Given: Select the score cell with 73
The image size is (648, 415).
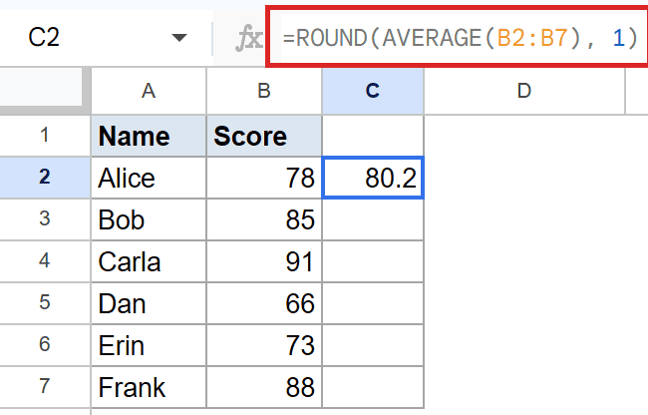Looking at the screenshot, I should [264, 345].
